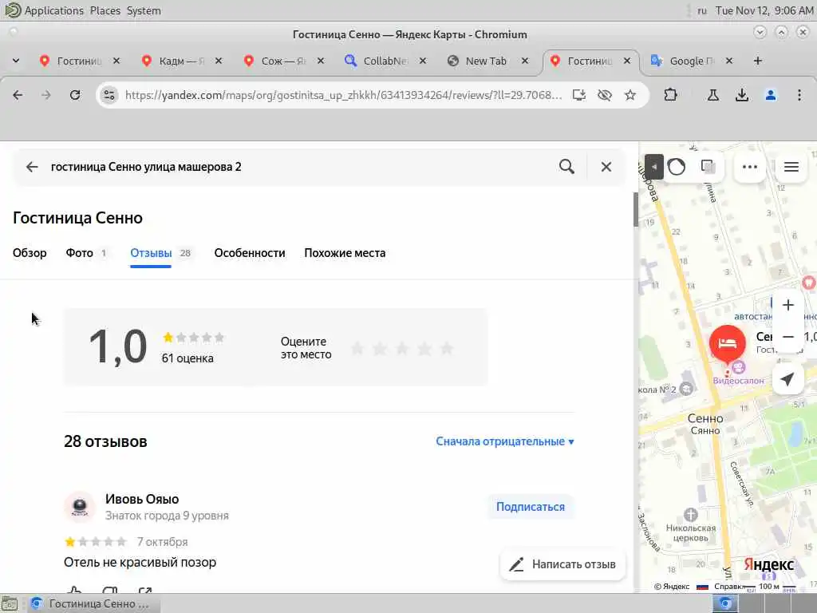Open the Особенности tab
This screenshot has height=613, width=817.
click(250, 253)
